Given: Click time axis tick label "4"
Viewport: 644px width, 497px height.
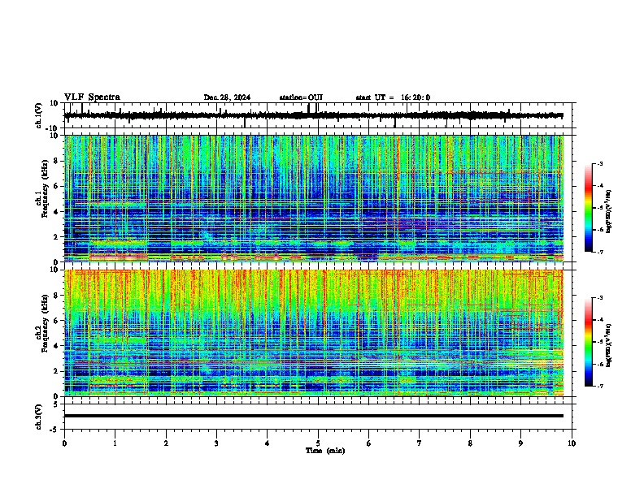Looking at the screenshot, I should tap(268, 443).
